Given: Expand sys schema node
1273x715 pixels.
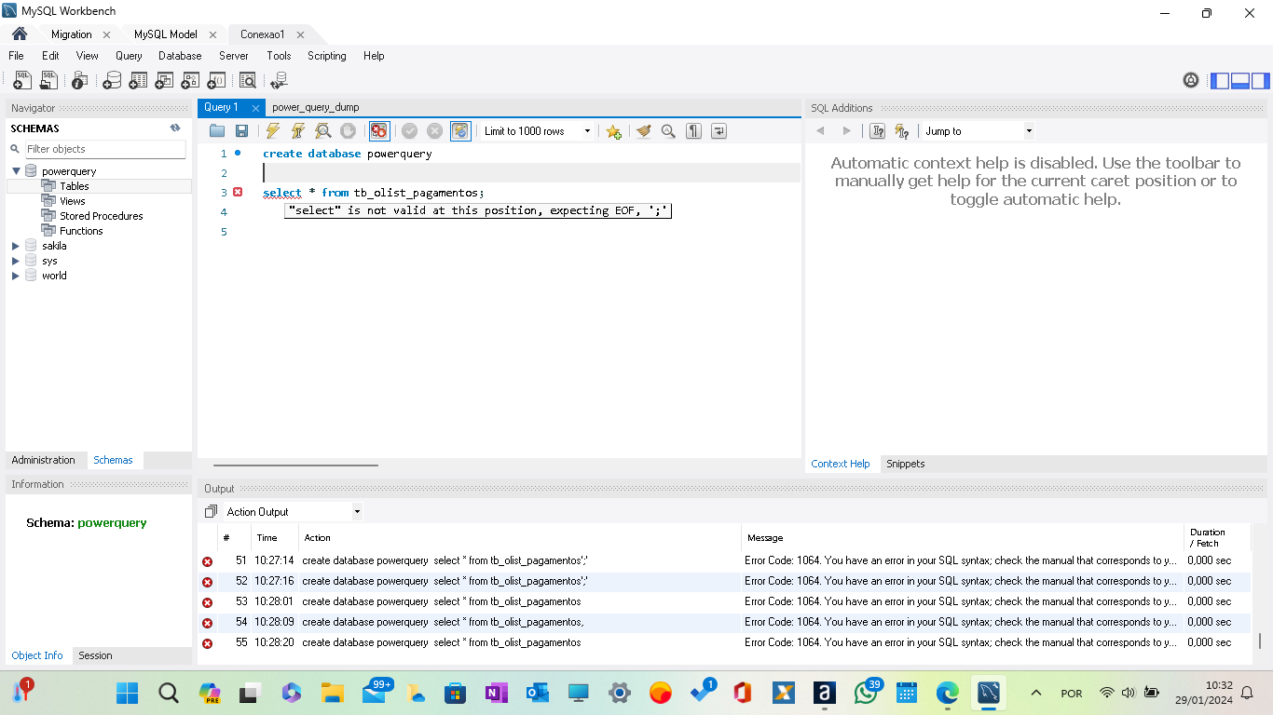Looking at the screenshot, I should (16, 261).
